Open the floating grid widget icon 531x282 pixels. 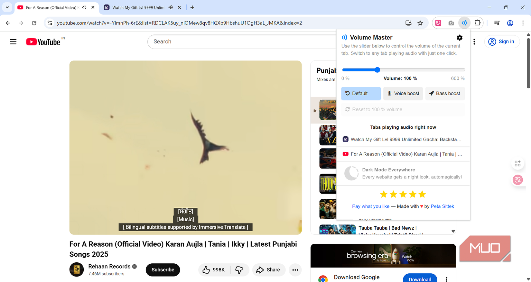click(x=518, y=163)
